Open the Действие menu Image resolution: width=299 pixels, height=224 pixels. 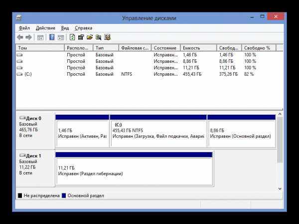[x=45, y=28]
